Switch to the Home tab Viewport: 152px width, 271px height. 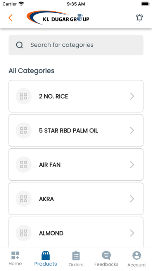(15, 259)
